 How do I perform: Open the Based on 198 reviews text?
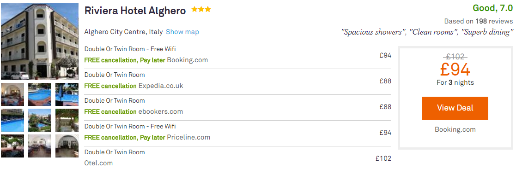[479, 21]
